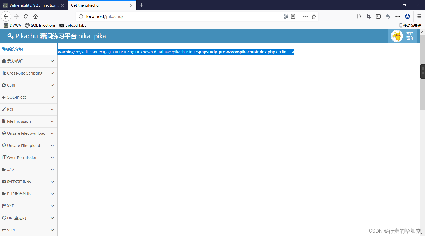The height and width of the screenshot is (236, 425).
Task: Open the DVWA bookmark
Action: (13, 25)
